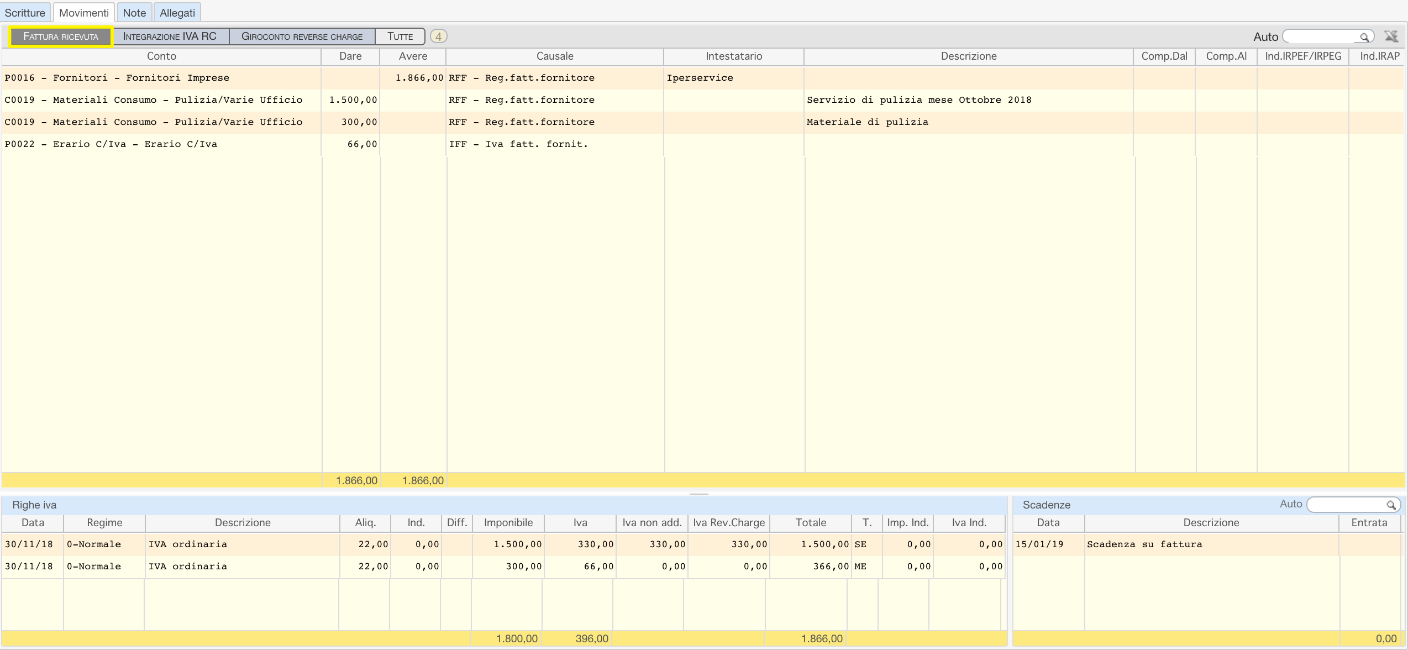Click the Descrizione header in Scadenze
Viewport: 1408px width, 650px height.
click(x=1211, y=523)
